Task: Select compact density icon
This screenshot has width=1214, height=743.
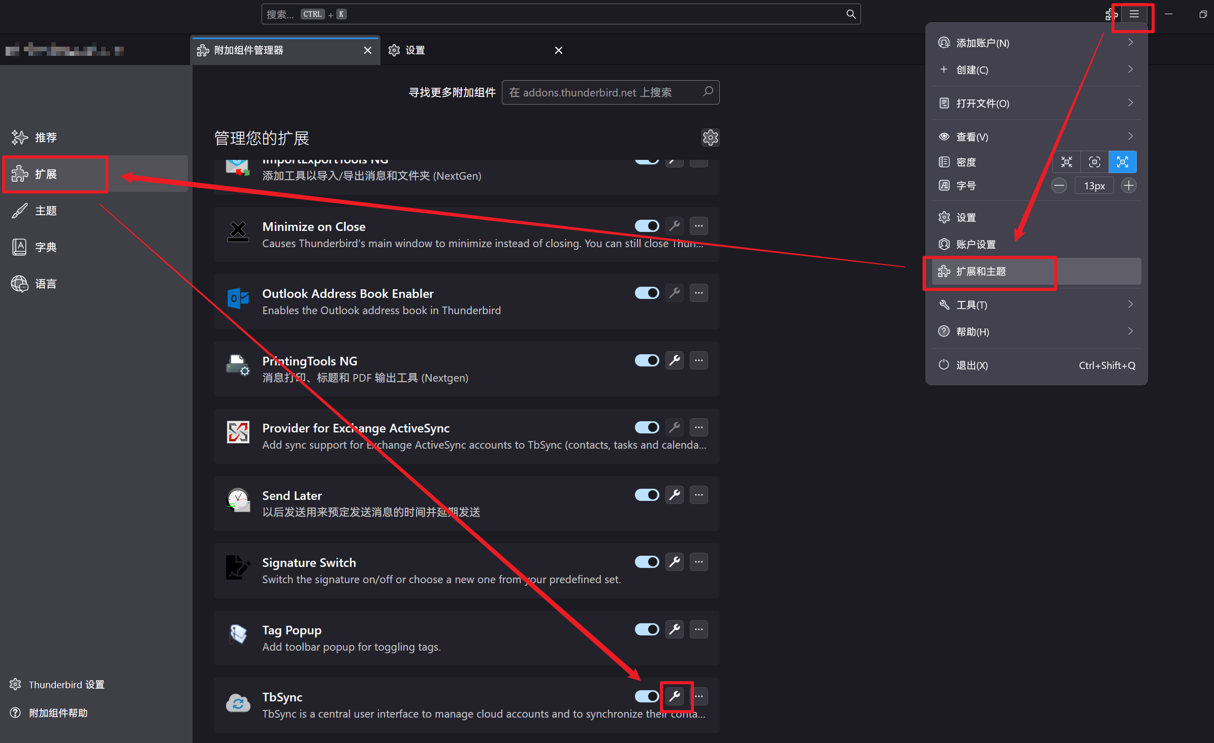Action: [x=1067, y=162]
